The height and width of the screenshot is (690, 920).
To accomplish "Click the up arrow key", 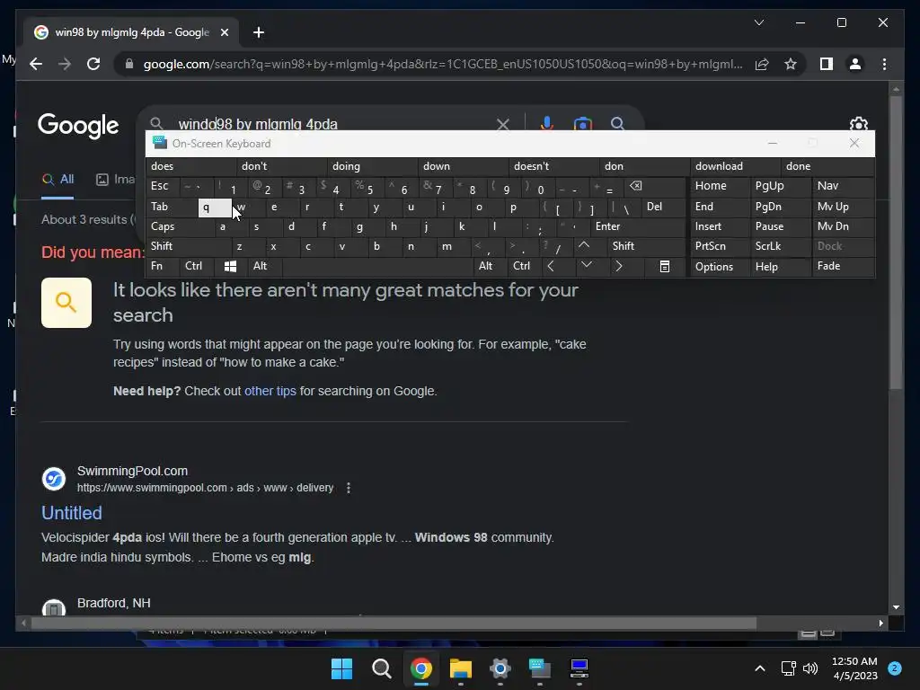I will 584,246.
